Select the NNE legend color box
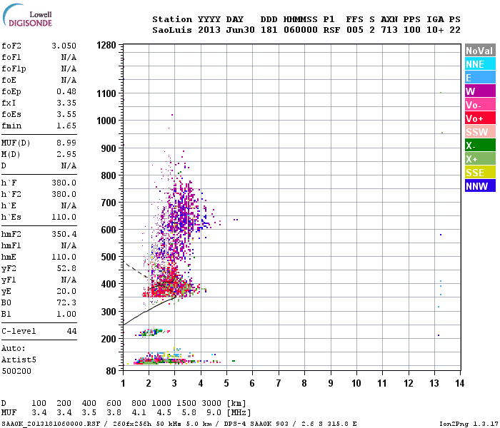The width and height of the screenshot is (500, 428). pyautogui.click(x=480, y=64)
